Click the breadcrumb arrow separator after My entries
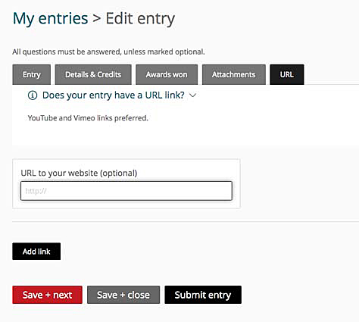Image resolution: width=359 pixels, height=322 pixels. coord(97,19)
